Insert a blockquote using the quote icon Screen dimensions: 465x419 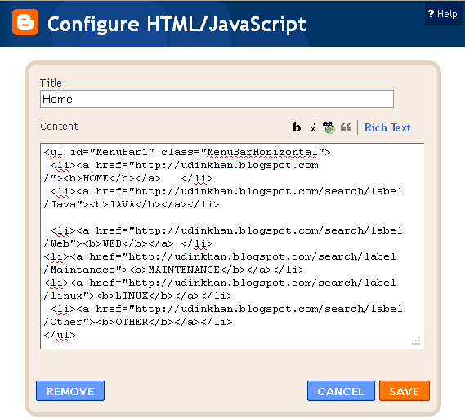[x=346, y=127]
